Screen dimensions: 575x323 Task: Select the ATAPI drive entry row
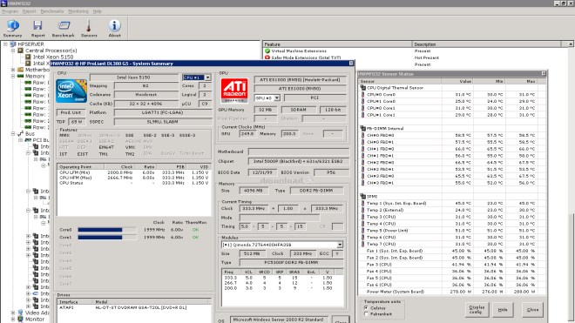click(x=134, y=307)
